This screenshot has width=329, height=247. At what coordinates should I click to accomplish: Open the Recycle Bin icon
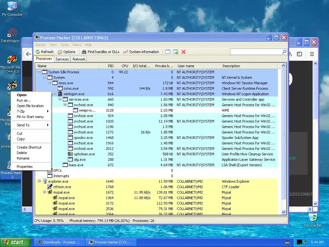[x=313, y=220]
